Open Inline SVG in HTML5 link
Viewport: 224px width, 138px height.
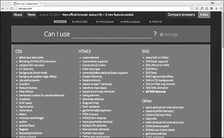tap(157, 58)
